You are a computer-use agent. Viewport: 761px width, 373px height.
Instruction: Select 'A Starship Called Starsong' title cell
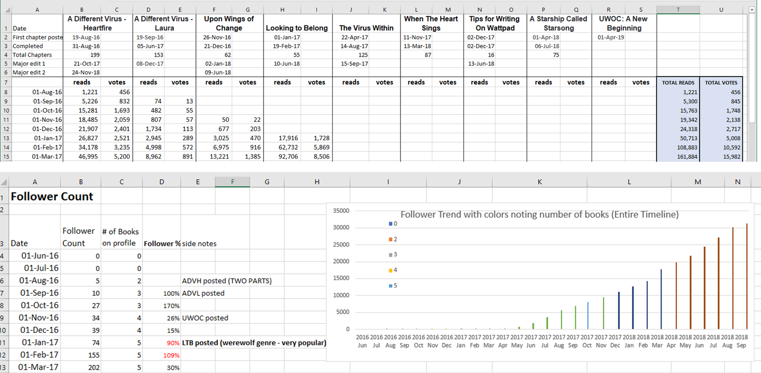coord(559,23)
